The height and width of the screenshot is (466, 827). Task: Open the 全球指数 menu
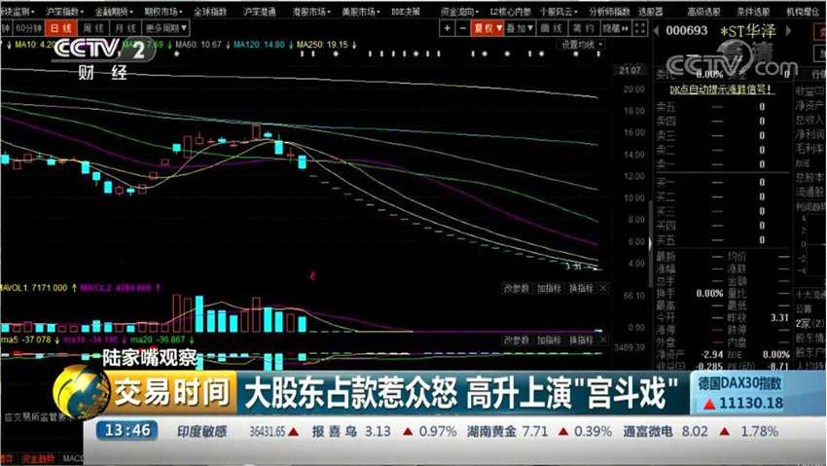tap(210, 11)
